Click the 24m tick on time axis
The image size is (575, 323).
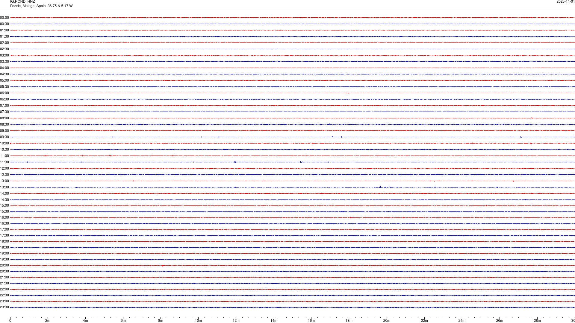[x=462, y=320]
